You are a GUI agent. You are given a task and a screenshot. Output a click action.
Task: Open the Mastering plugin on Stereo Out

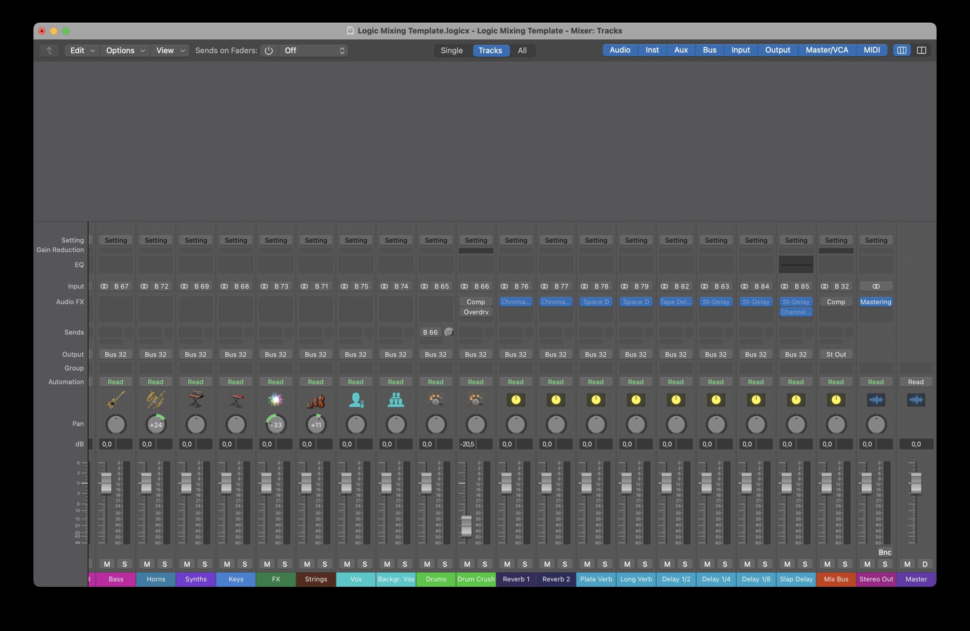[876, 302]
